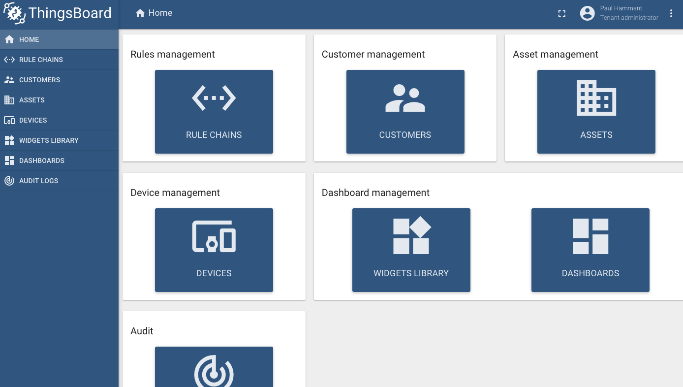Click the Dashboards sidebar icon

pos(9,161)
